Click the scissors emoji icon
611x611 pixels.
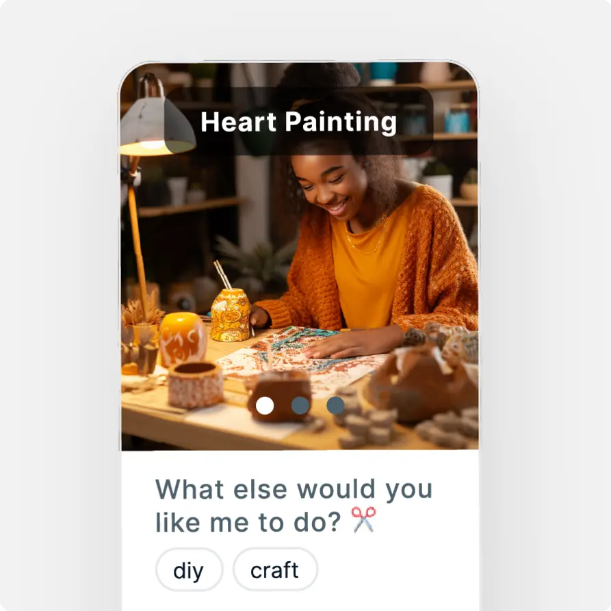pyautogui.click(x=363, y=520)
